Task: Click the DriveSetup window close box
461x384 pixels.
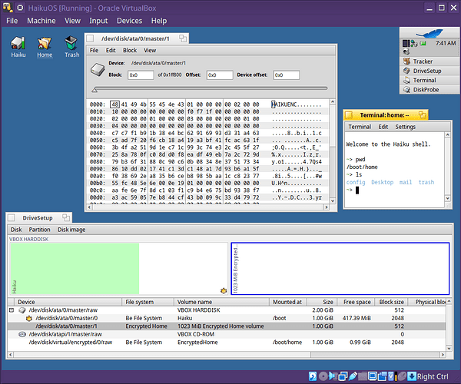Action: point(12,217)
